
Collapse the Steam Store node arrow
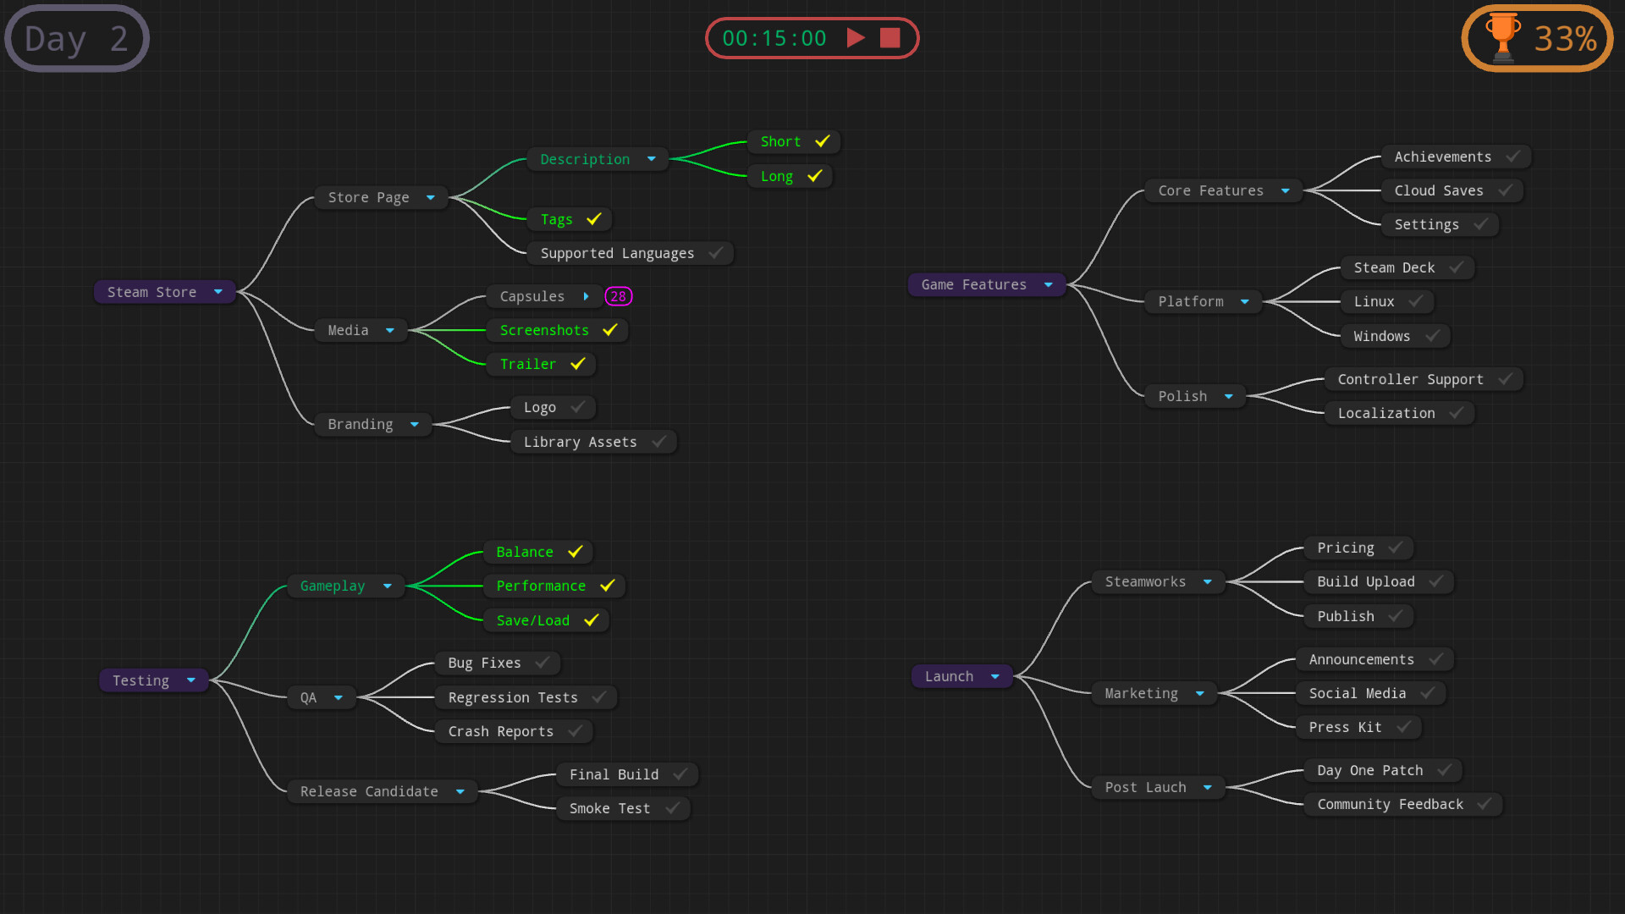click(x=218, y=292)
